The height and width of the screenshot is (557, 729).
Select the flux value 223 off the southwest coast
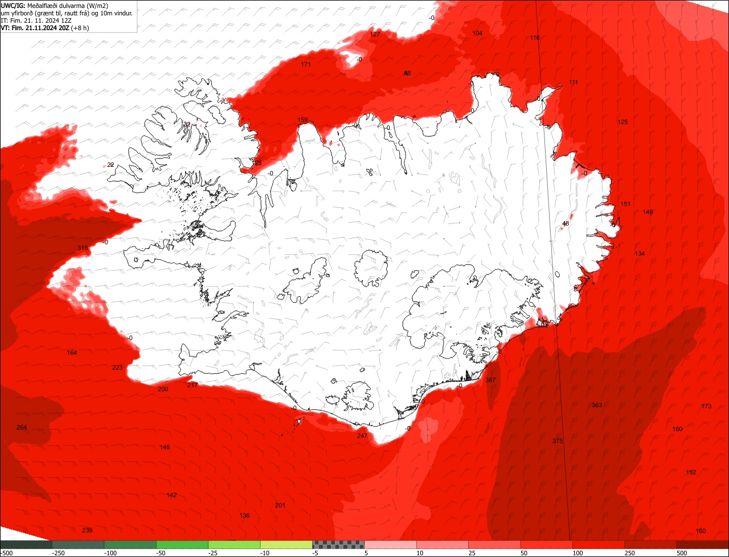pyautogui.click(x=117, y=367)
